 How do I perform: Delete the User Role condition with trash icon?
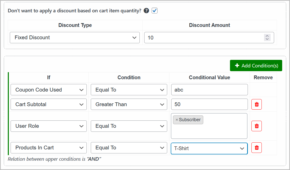click(256, 126)
